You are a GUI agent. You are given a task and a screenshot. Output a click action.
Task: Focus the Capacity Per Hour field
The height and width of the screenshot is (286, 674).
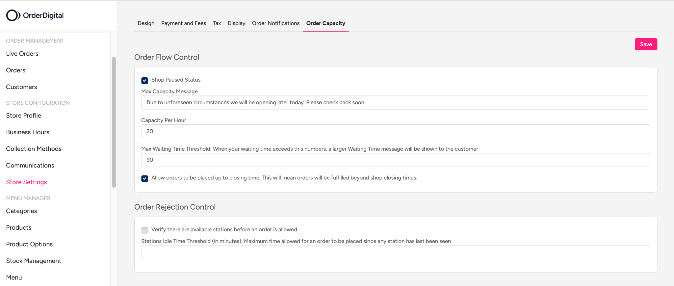[395, 131]
